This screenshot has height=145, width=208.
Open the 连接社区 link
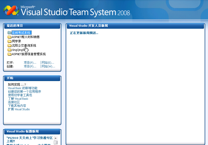14,102
